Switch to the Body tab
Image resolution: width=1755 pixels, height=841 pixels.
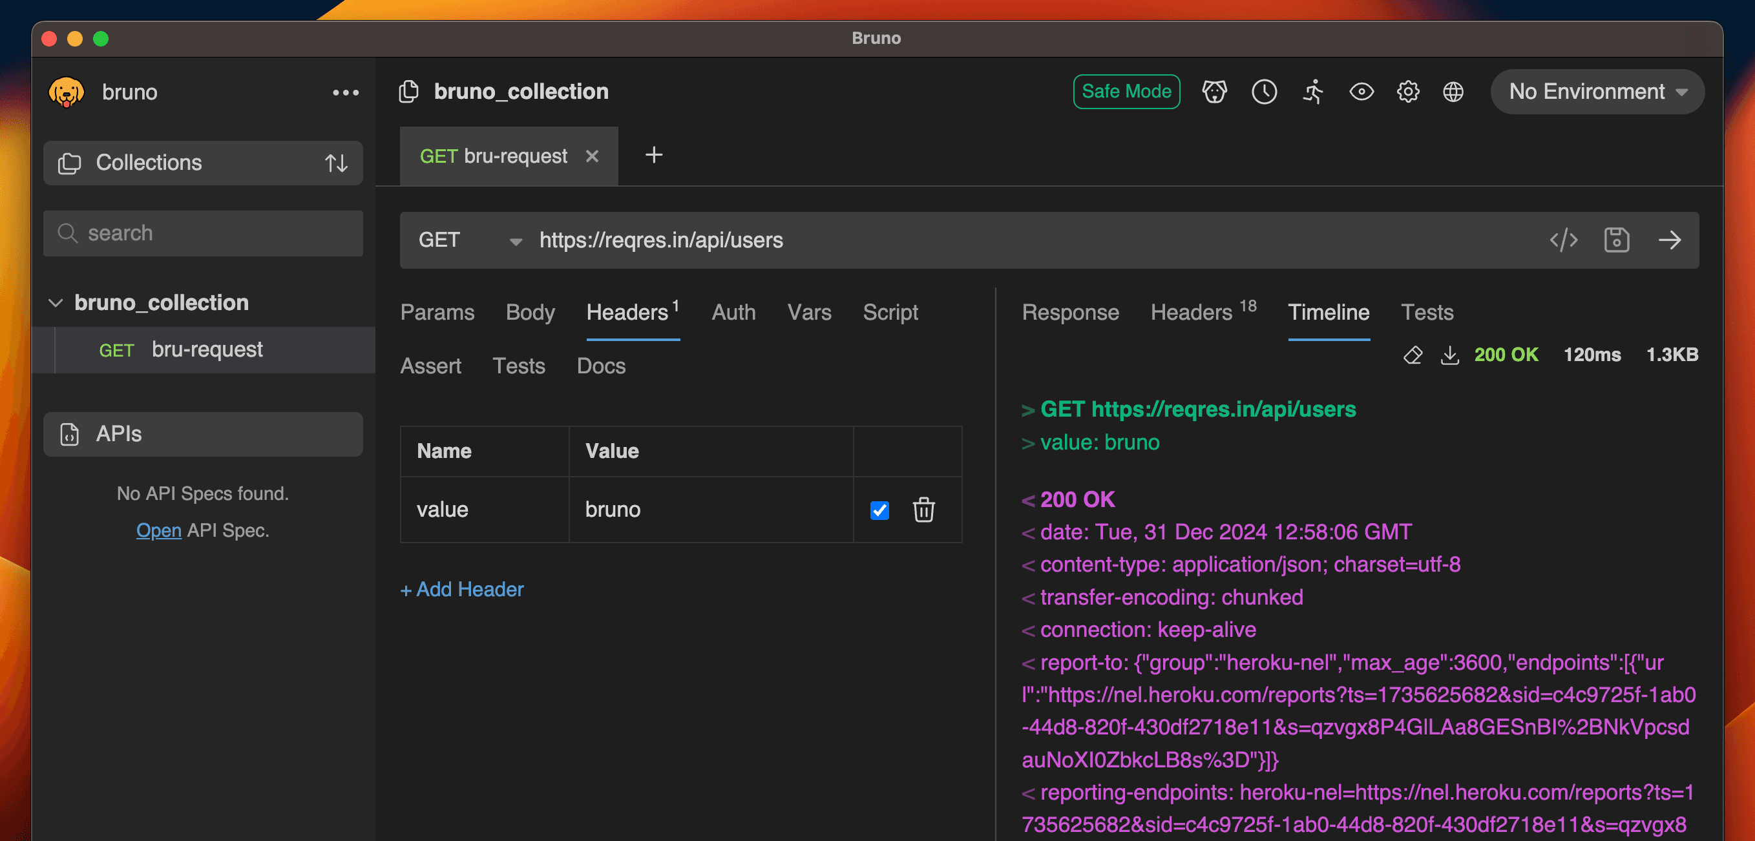(530, 313)
